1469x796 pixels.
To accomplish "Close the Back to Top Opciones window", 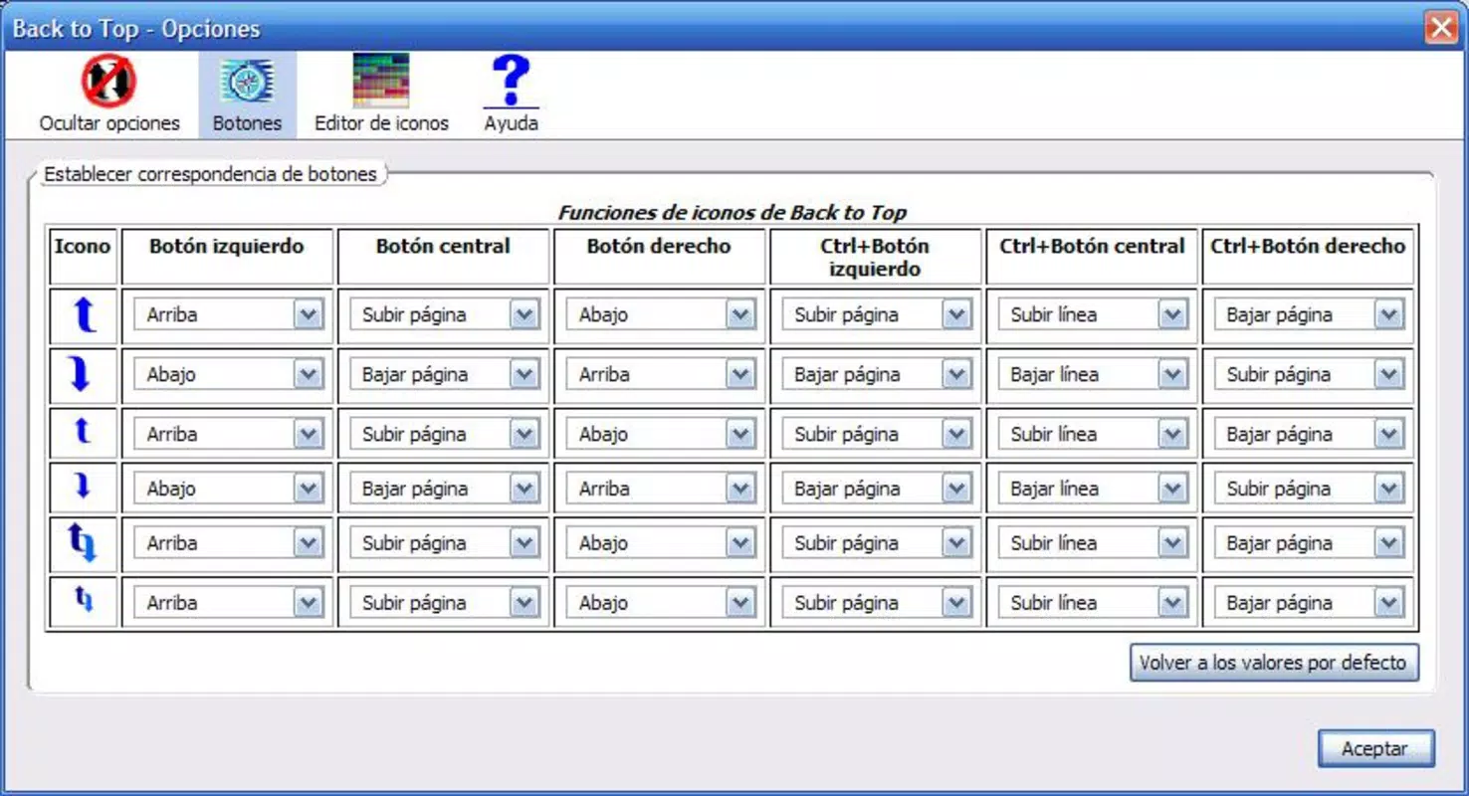I will coord(1440,28).
